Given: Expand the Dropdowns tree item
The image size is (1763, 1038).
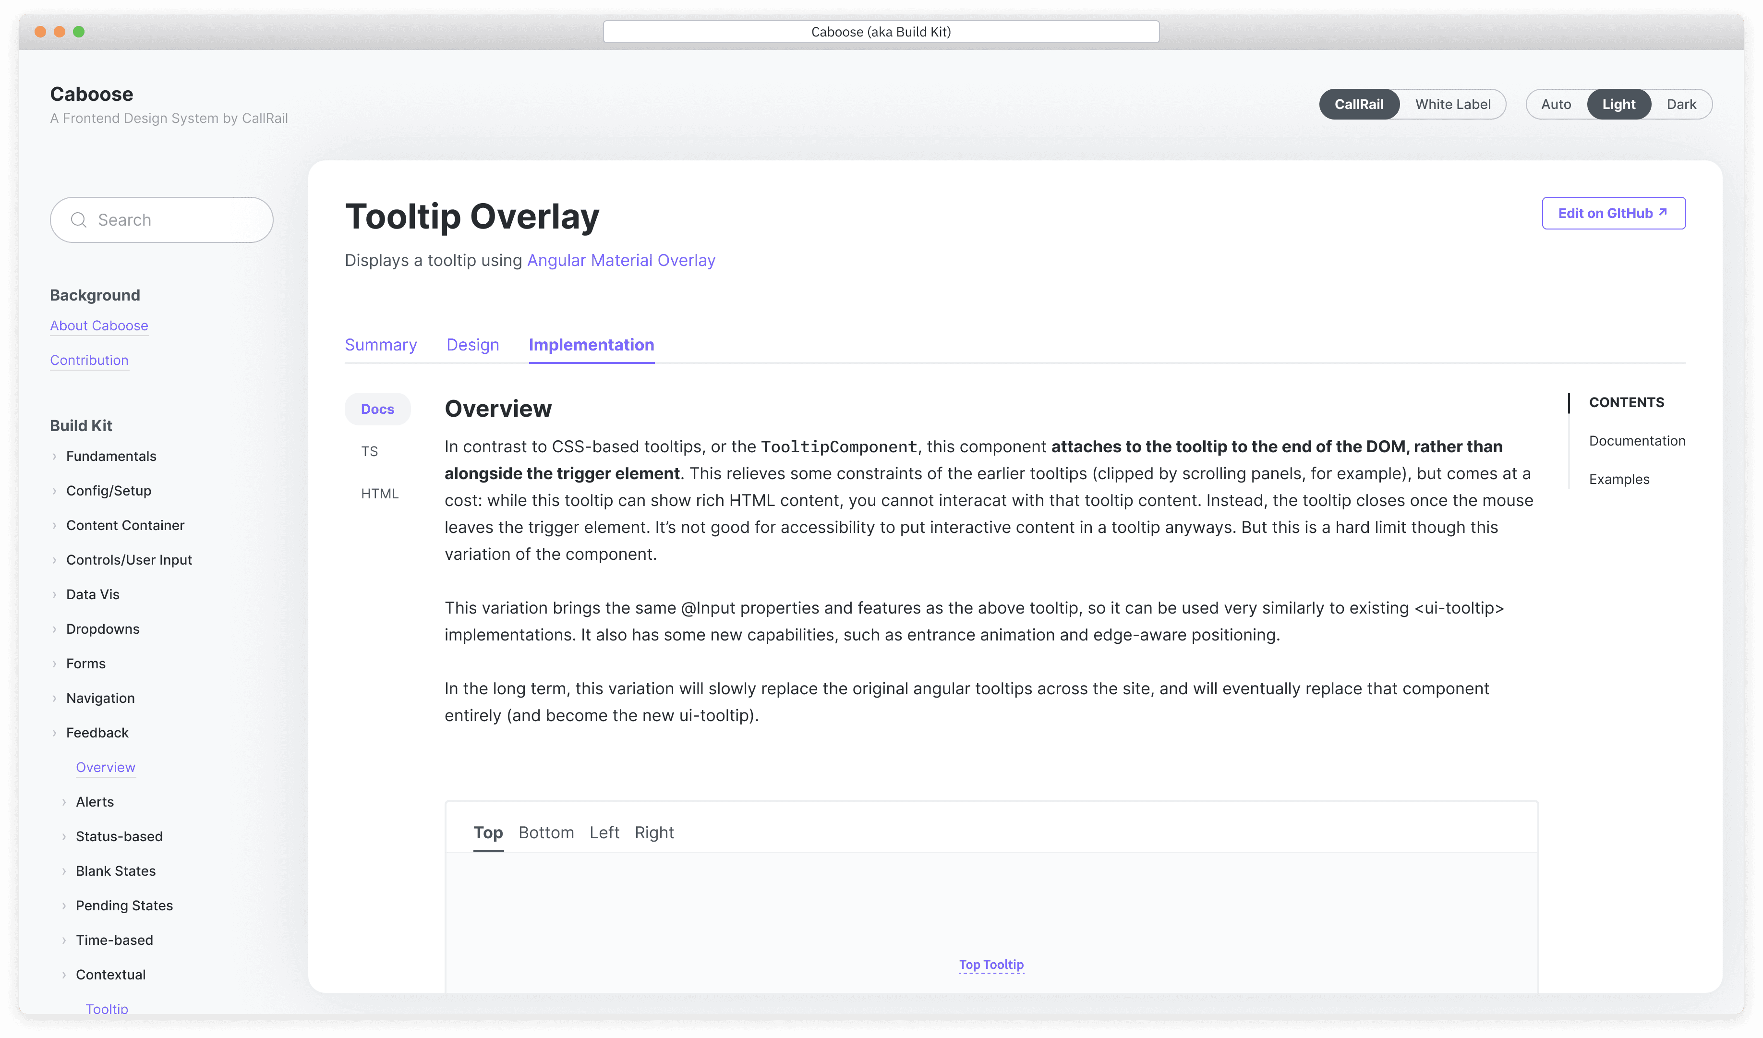Looking at the screenshot, I should click(103, 629).
